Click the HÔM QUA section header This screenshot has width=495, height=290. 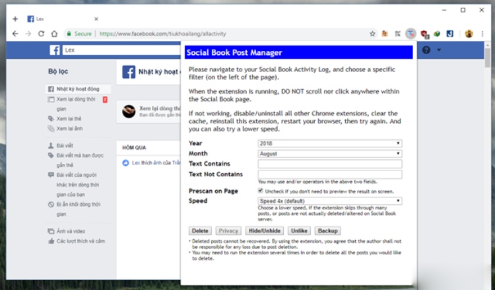tap(134, 147)
